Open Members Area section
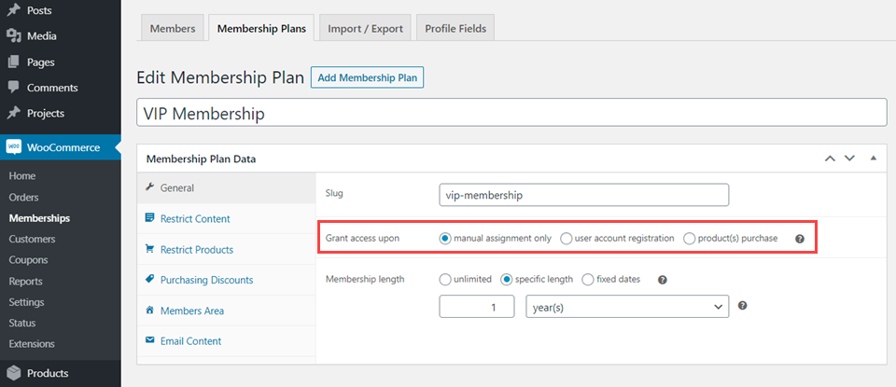The height and width of the screenshot is (387, 896). [x=226, y=311]
